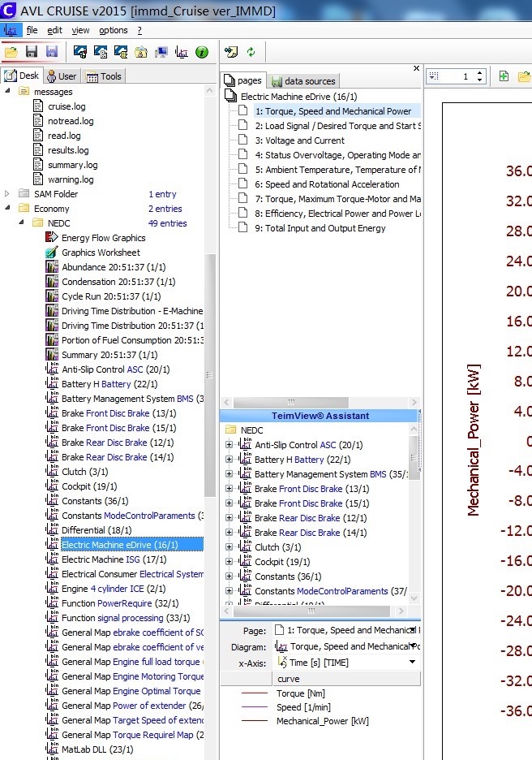Collapse the messages folder
Screen dimensions: 532x760
pyautogui.click(x=7, y=91)
